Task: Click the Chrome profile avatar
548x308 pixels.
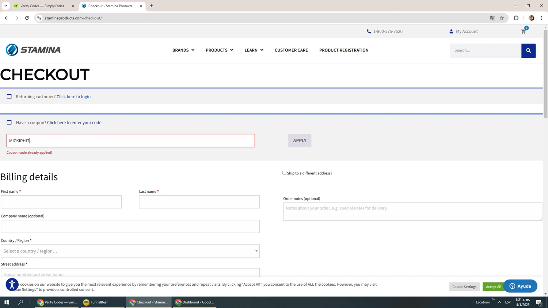Action: click(531, 18)
